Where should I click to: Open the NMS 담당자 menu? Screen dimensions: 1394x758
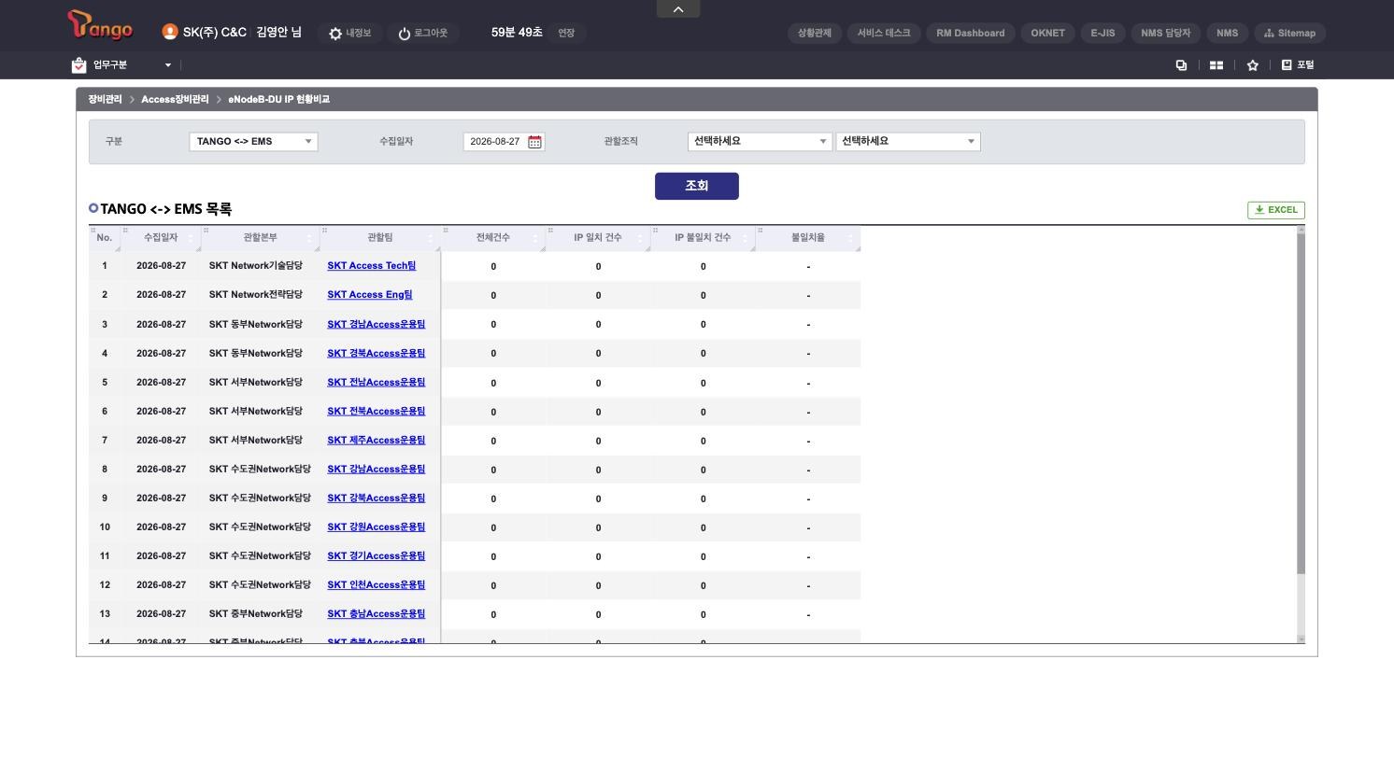pyautogui.click(x=1166, y=33)
